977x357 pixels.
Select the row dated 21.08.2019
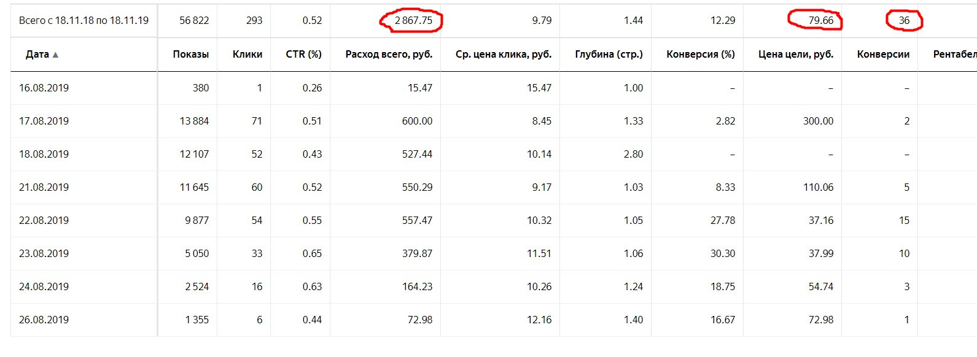pyautogui.click(x=44, y=187)
